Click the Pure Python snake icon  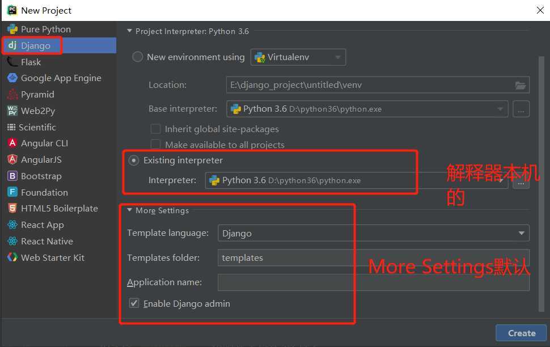pyautogui.click(x=12, y=29)
